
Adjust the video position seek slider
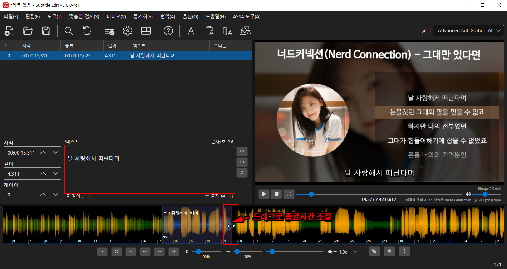pyautogui.click(x=379, y=194)
